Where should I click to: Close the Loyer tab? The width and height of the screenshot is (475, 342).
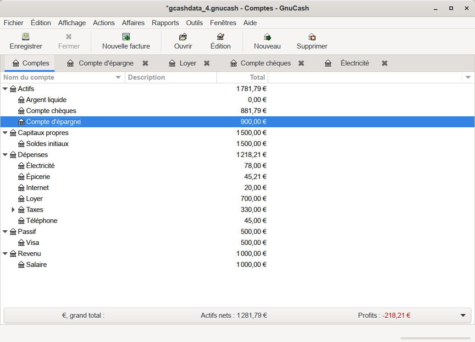pyautogui.click(x=207, y=63)
